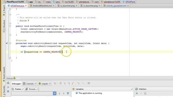The image size is (173, 97).
Task: Click the main folder breadcrumb
Action: point(47,2)
